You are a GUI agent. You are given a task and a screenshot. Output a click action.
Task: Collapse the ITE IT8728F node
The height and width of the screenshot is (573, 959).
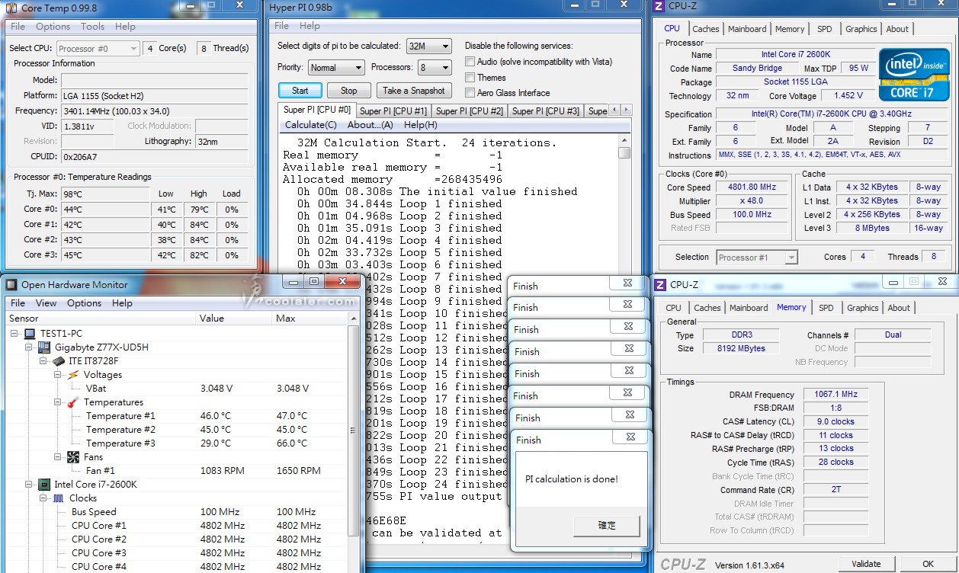pyautogui.click(x=44, y=361)
